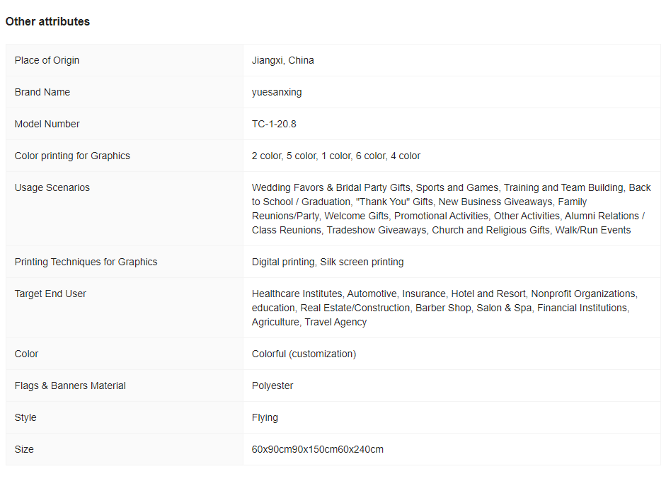This screenshot has height=481, width=666.
Task: Click the Polyester material value
Action: tap(272, 386)
